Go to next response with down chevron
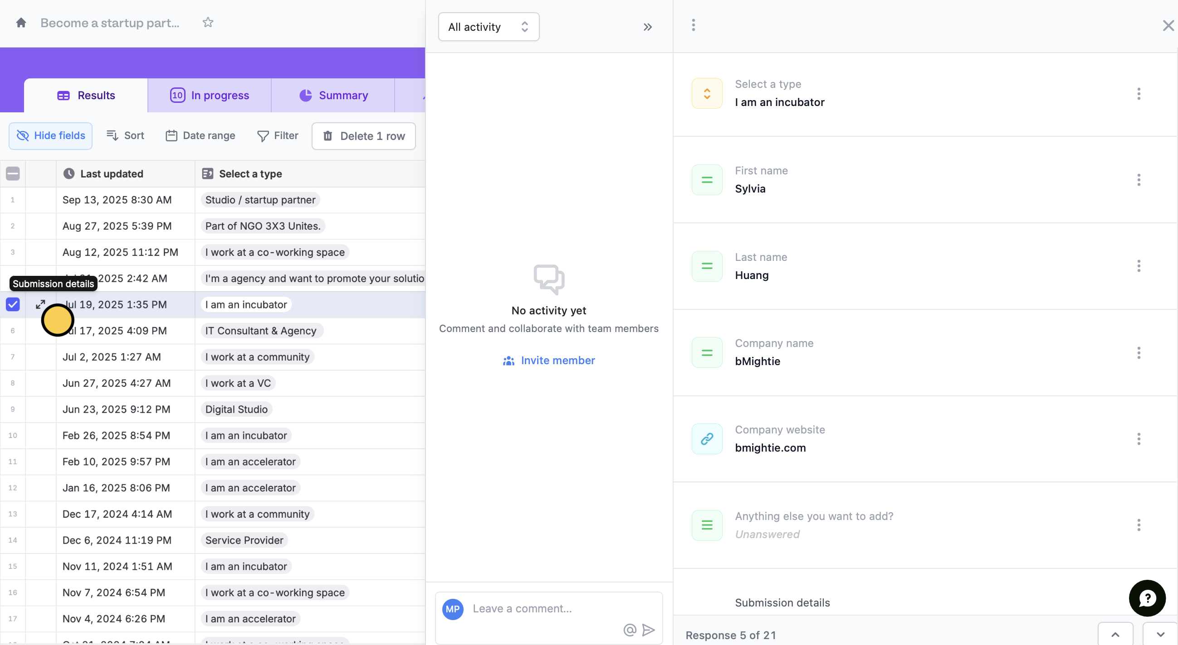Screen dimensions: 1178x645 pos(1160,635)
